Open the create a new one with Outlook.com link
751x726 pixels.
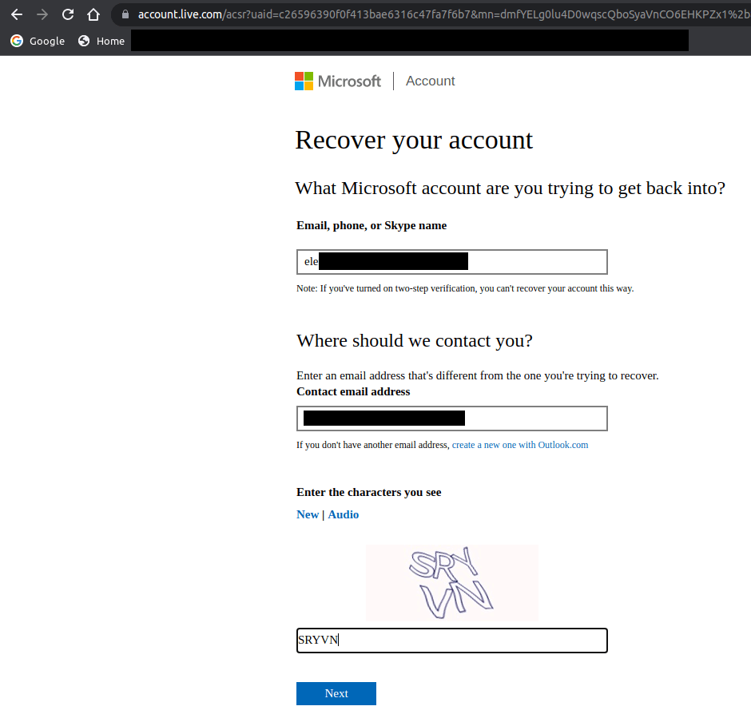(520, 445)
